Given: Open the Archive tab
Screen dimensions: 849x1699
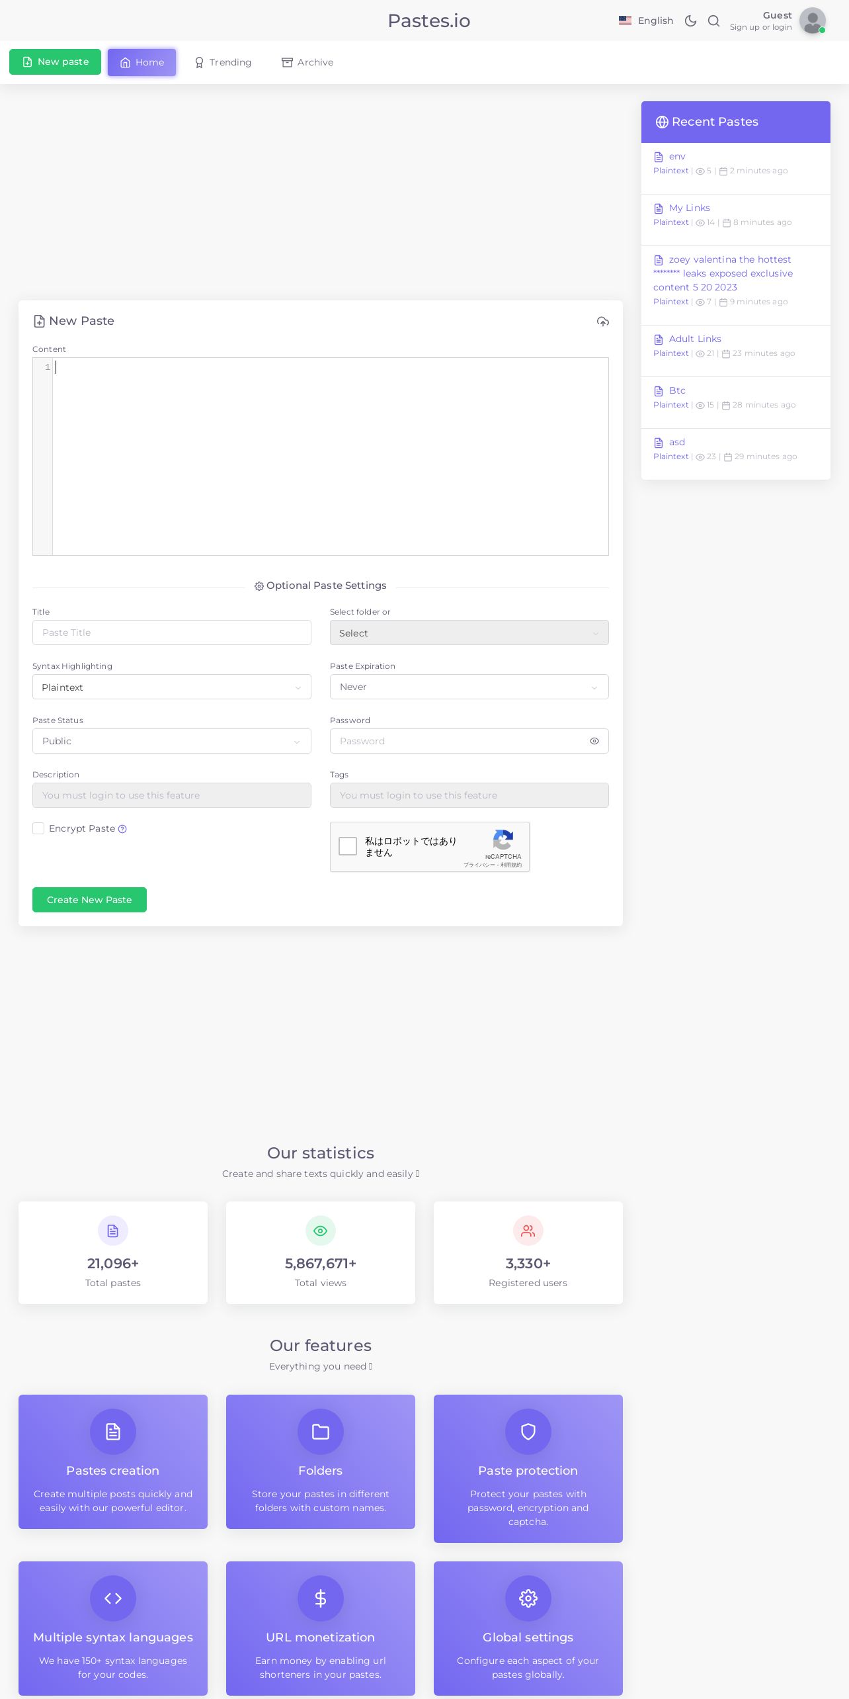Looking at the screenshot, I should pyautogui.click(x=307, y=62).
